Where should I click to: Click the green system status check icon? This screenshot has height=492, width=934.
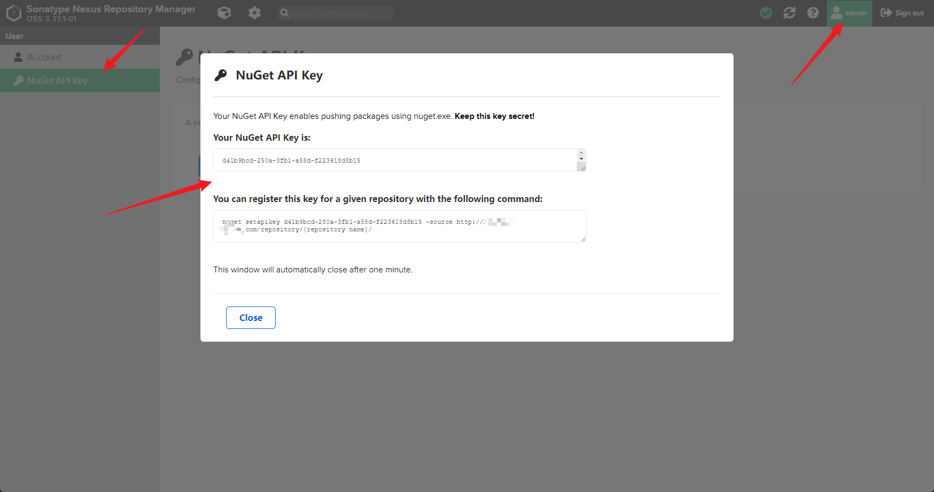point(766,13)
